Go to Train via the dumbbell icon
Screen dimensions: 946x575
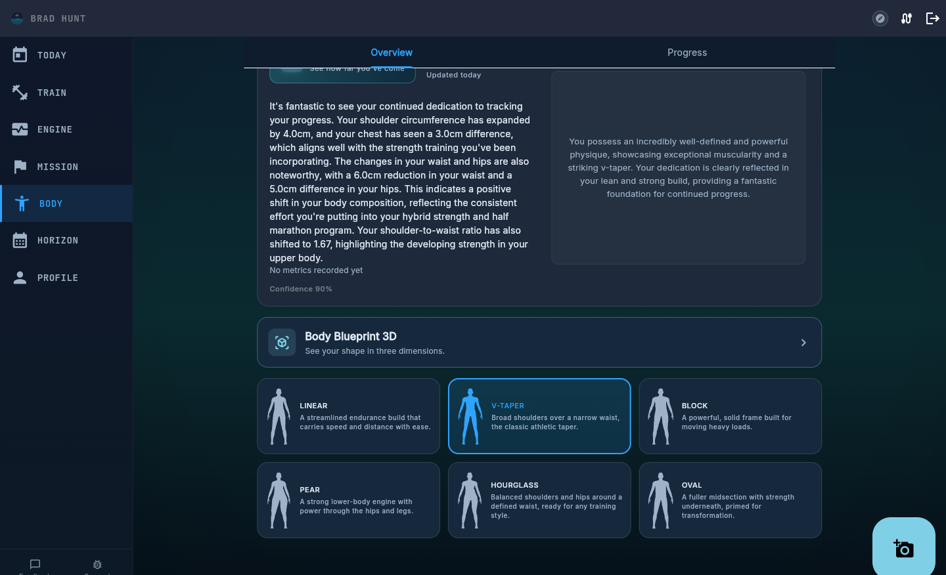pos(20,93)
